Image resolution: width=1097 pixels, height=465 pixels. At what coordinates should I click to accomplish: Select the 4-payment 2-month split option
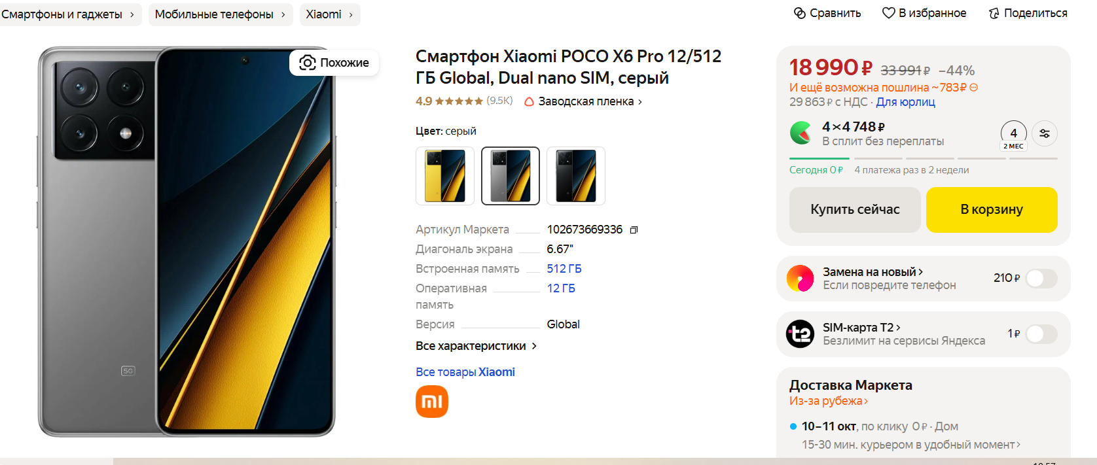1013,135
